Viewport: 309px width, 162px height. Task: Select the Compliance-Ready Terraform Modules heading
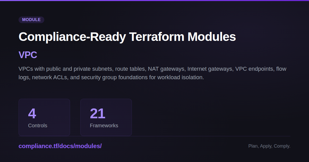point(127,37)
